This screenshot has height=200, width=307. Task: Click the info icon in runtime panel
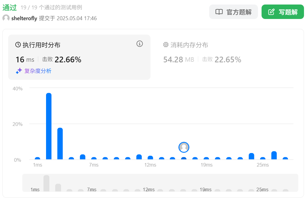point(140,44)
